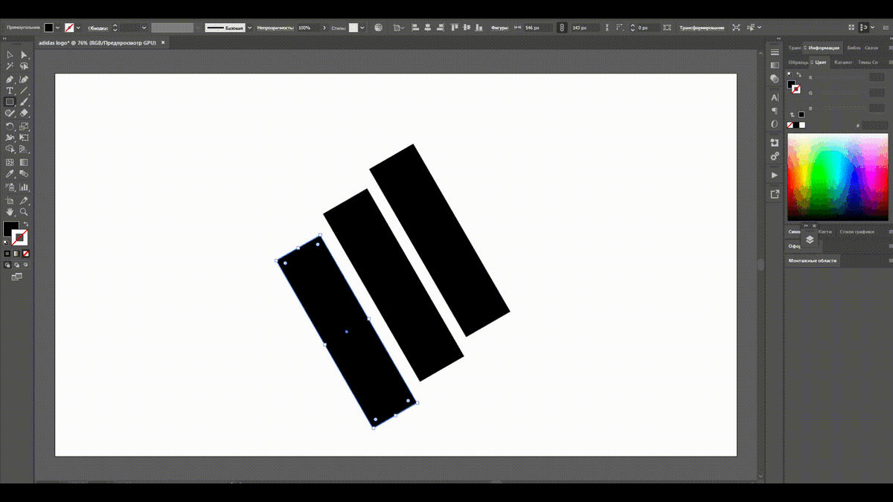
Task: Select the Type tool
Action: pos(10,90)
